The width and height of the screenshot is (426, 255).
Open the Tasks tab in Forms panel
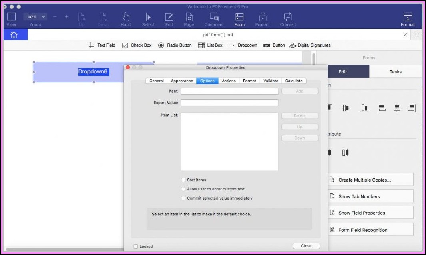click(x=395, y=72)
